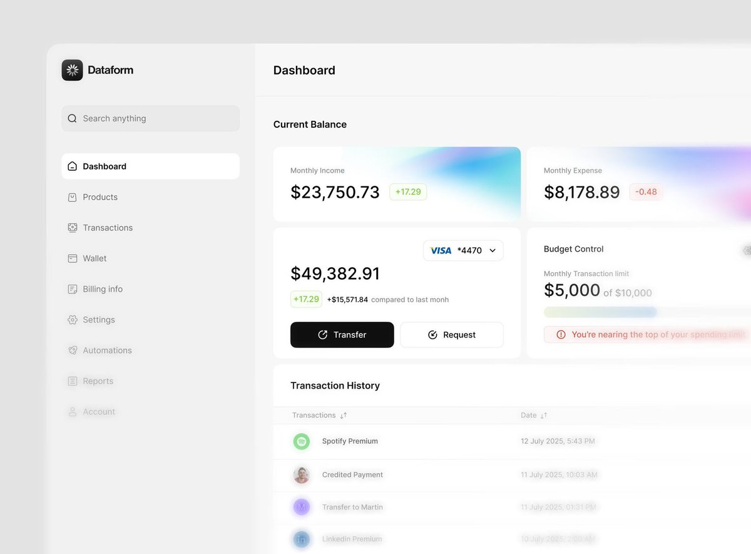The image size is (751, 554).
Task: Open the Dashboard sidebar item
Action: [150, 167]
